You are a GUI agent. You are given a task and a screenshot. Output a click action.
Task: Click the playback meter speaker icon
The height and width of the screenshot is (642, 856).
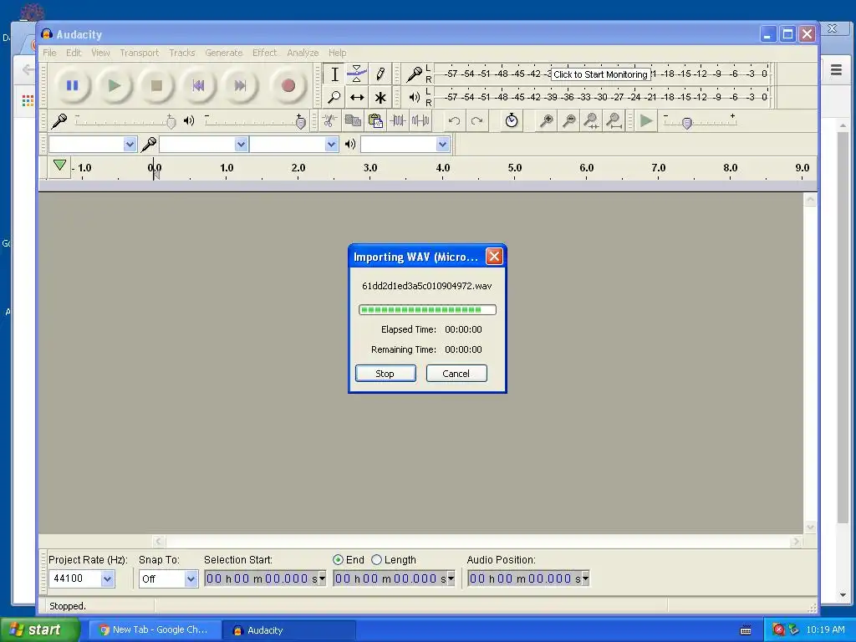click(x=415, y=97)
